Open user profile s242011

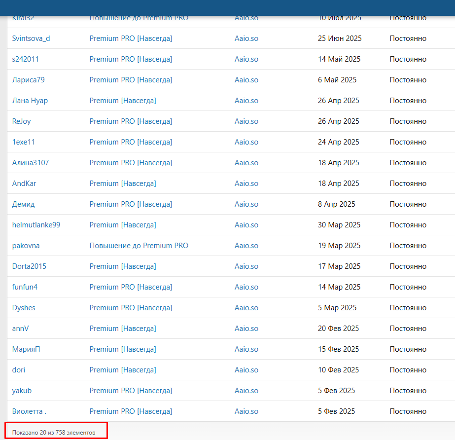click(x=26, y=59)
